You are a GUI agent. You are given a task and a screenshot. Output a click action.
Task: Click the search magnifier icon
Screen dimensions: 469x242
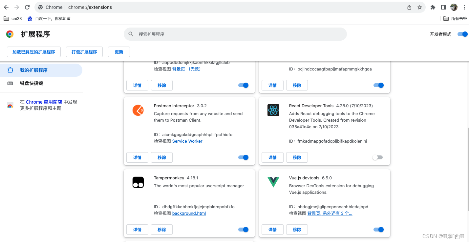131,34
